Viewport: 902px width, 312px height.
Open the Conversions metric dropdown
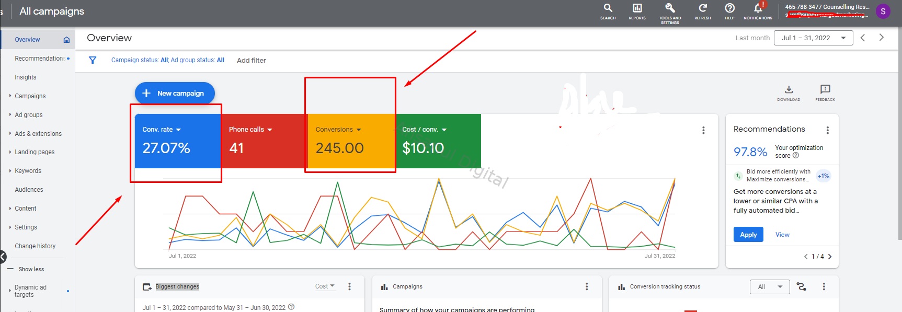pos(338,130)
